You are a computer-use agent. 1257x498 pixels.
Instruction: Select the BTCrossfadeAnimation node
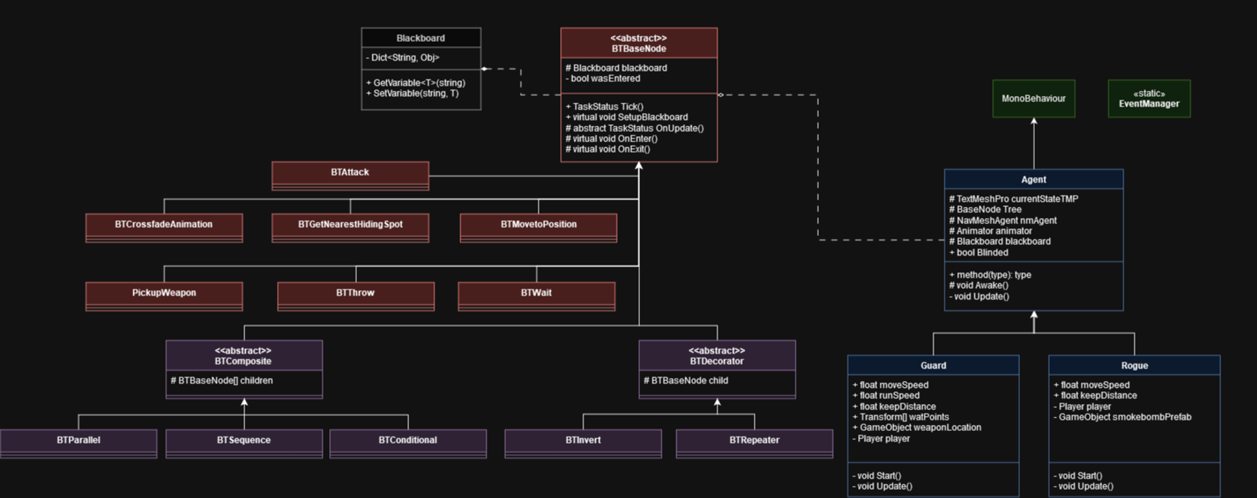[x=164, y=225]
